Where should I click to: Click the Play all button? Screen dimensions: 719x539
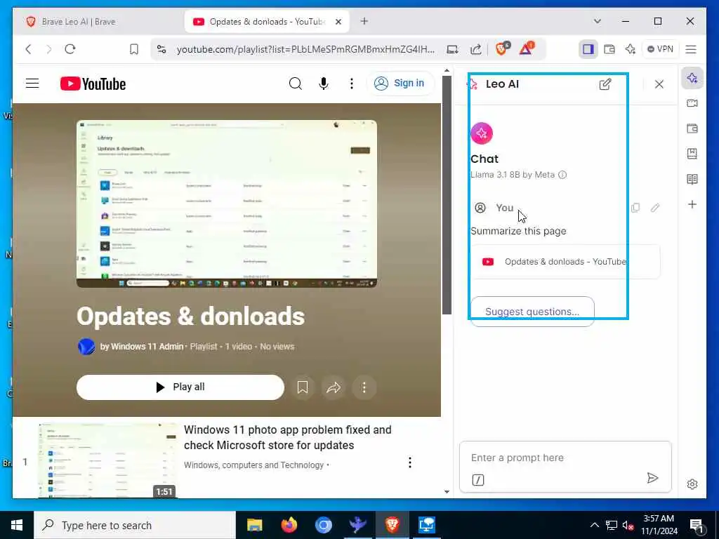pos(180,387)
